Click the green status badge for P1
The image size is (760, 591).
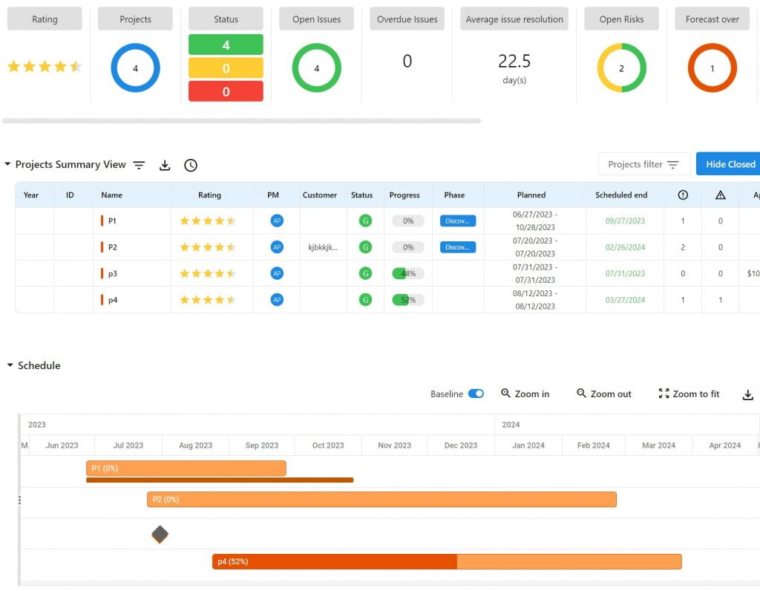click(365, 221)
